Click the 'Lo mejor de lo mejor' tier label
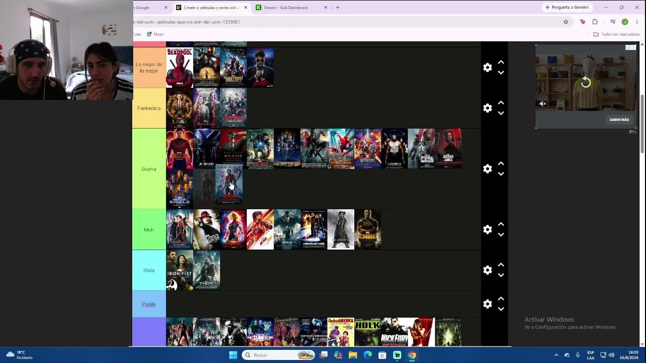Image resolution: width=646 pixels, height=363 pixels. tap(149, 68)
